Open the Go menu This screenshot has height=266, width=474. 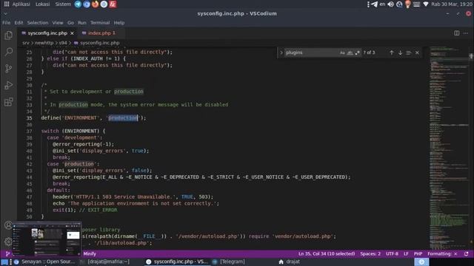(70, 23)
